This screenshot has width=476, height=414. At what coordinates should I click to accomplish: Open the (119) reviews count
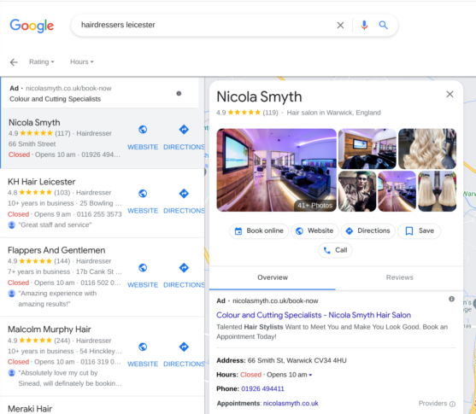tap(270, 113)
